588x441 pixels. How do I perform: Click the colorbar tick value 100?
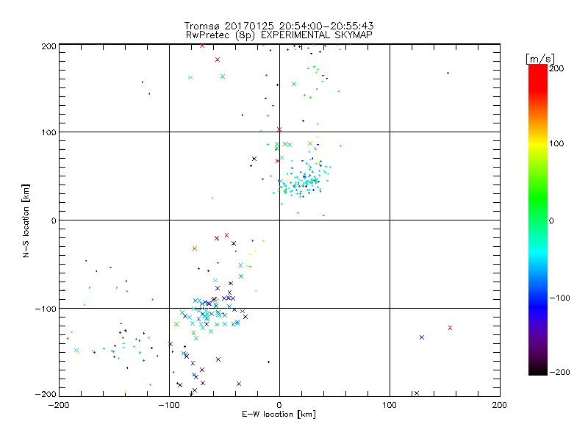556,143
